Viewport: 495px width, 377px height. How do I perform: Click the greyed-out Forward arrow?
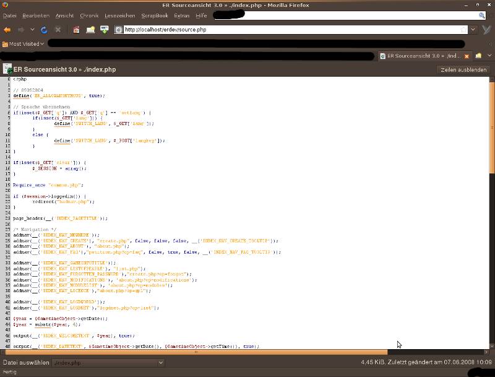21,30
